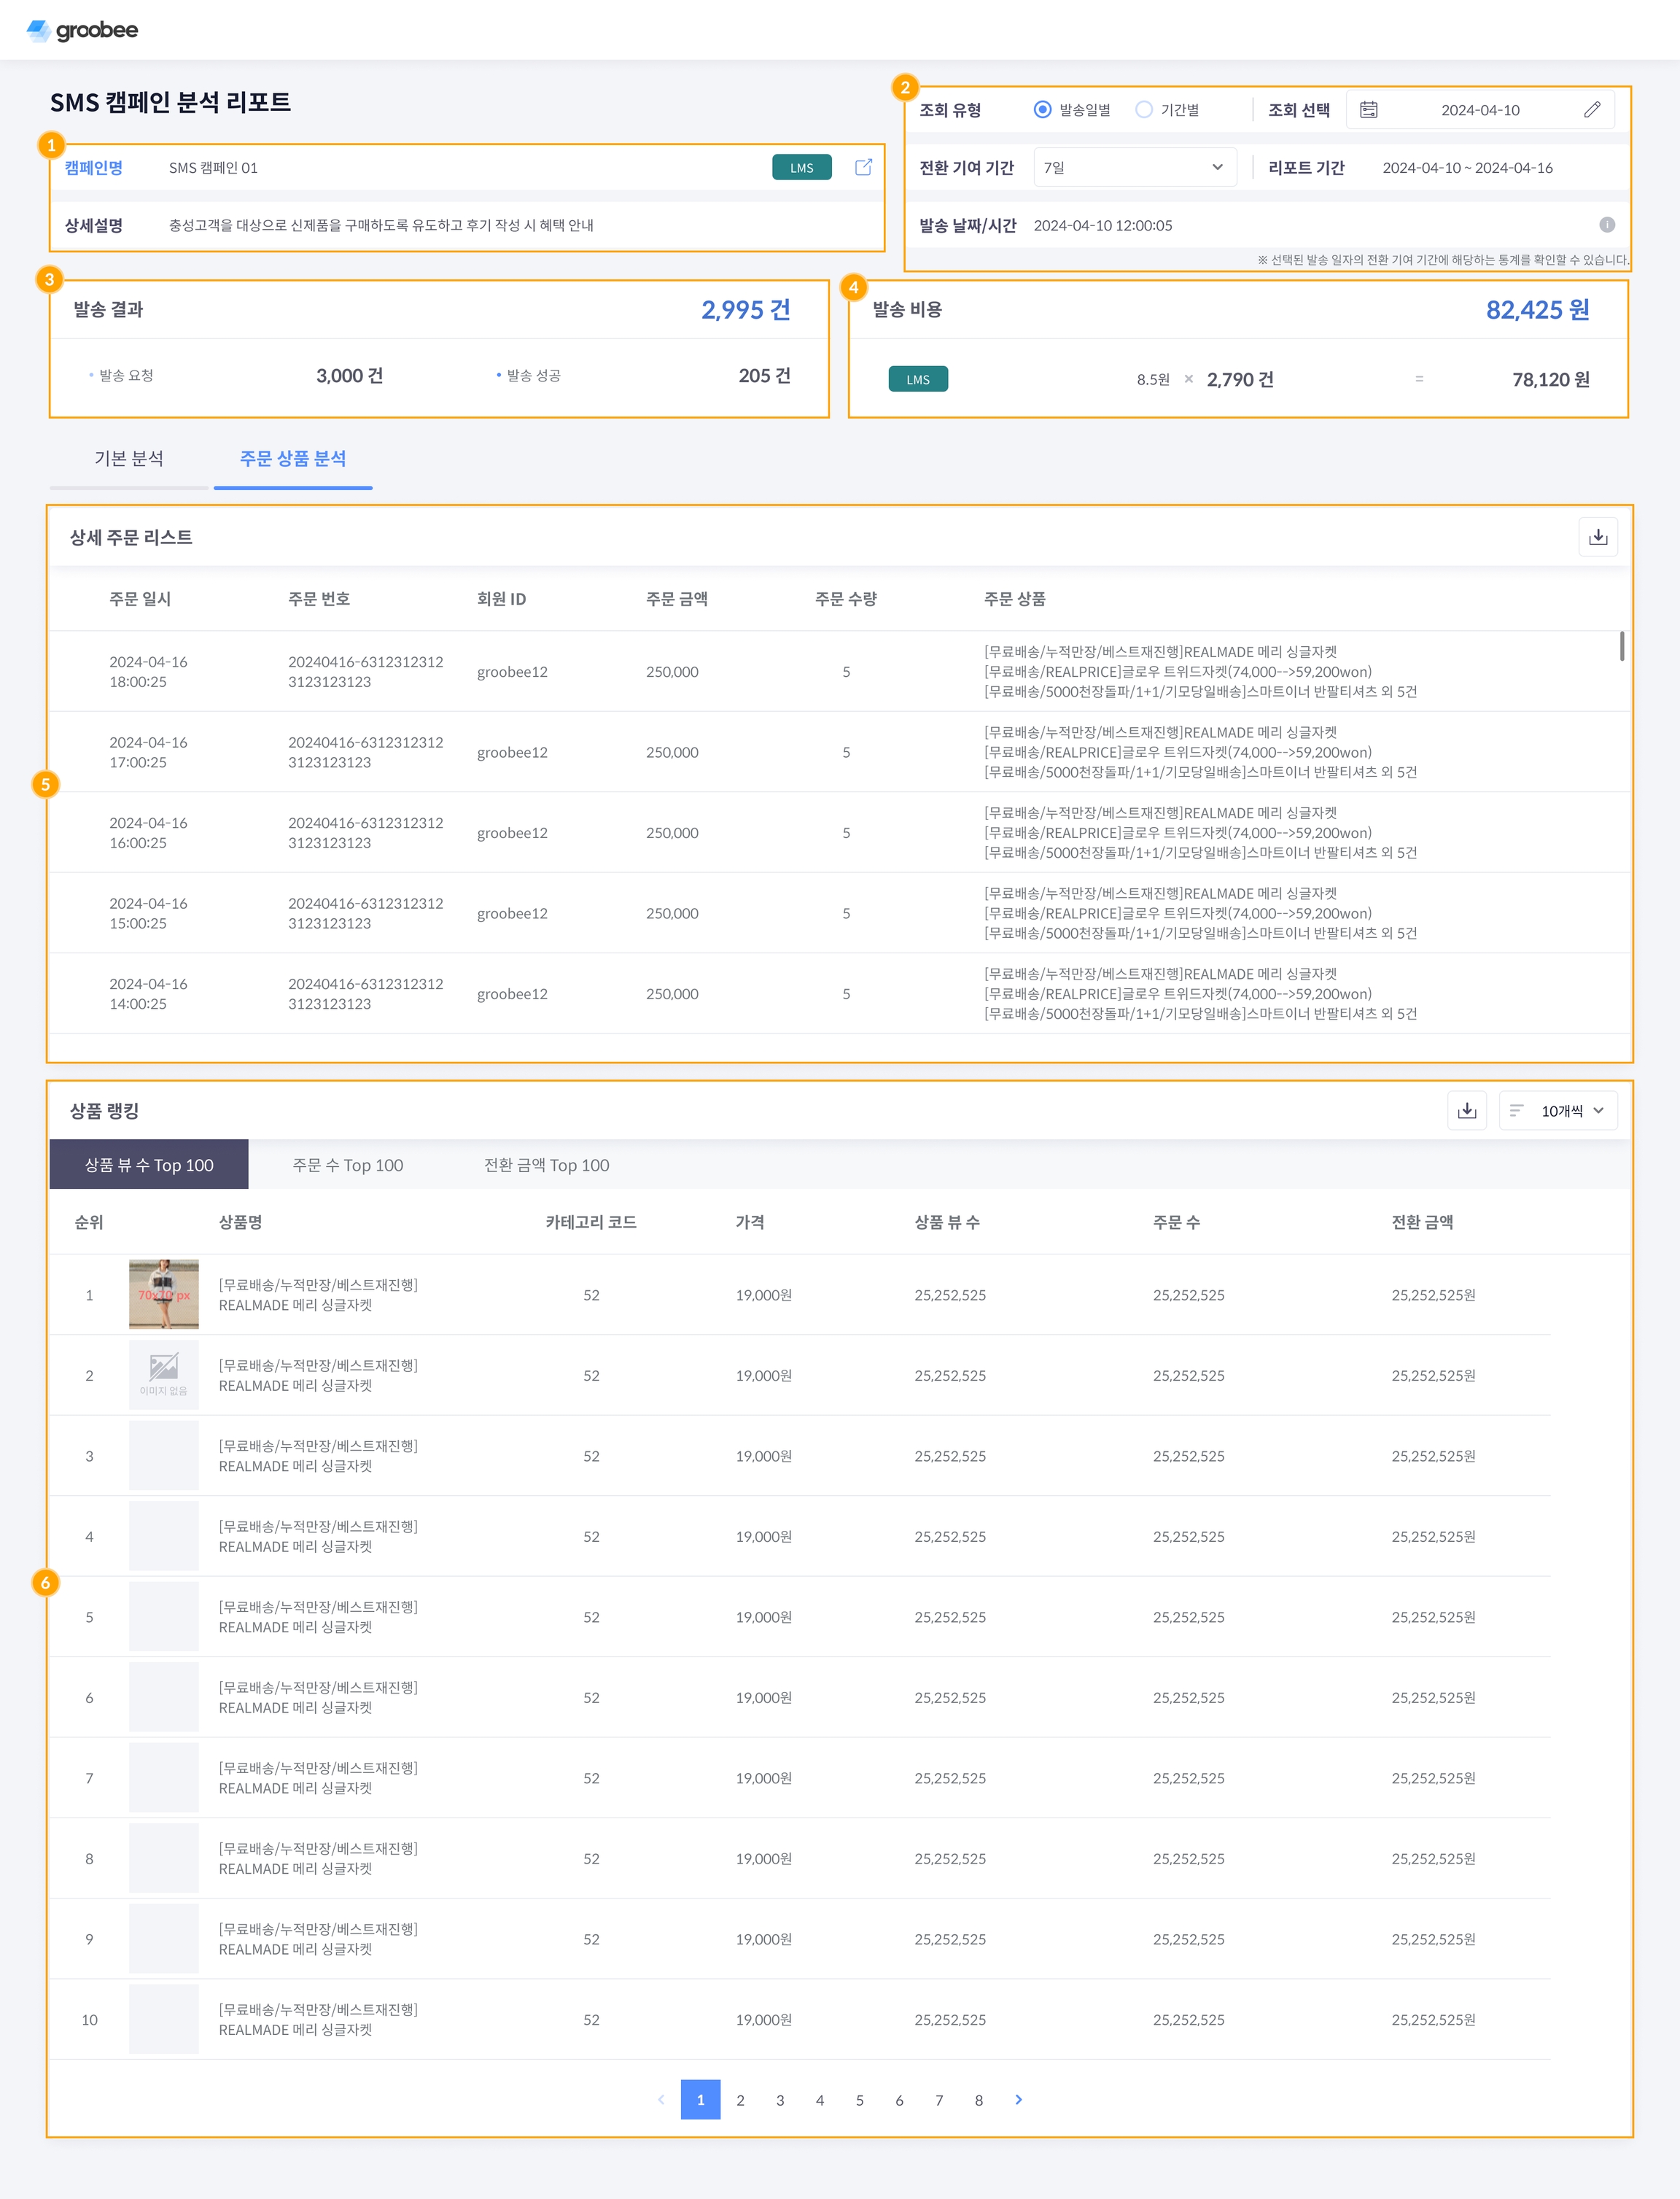
Task: Click the calendar icon in date selector
Action: (x=1368, y=110)
